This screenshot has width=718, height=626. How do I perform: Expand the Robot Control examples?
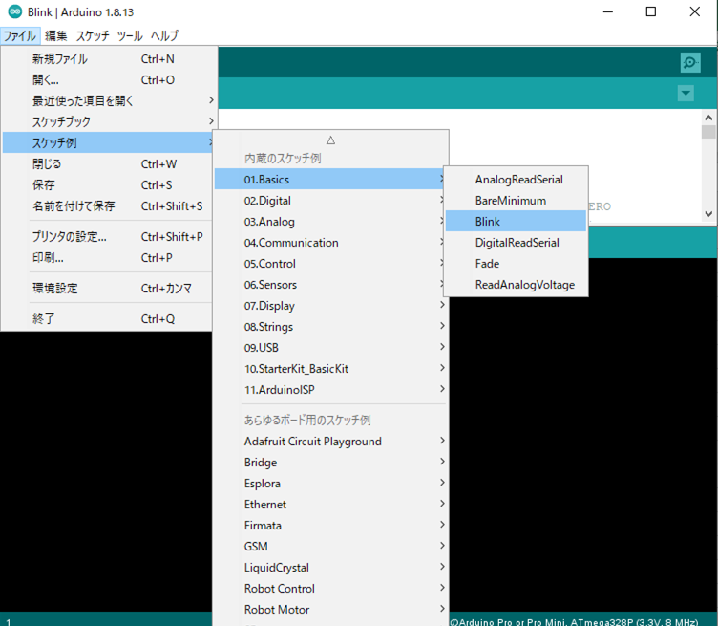pyautogui.click(x=330, y=589)
